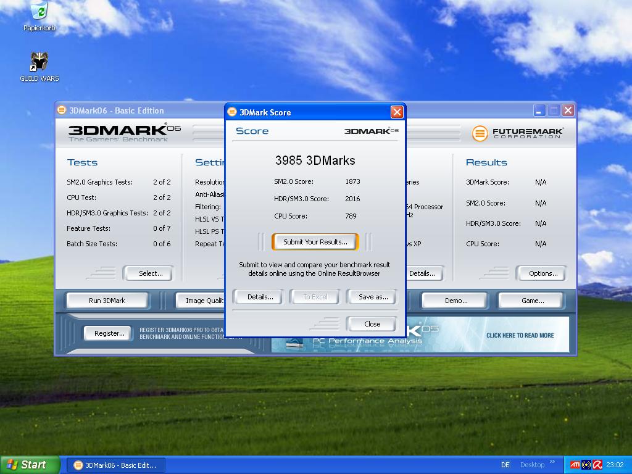Click the Results panel CPU Score N/A value
The width and height of the screenshot is (632, 474).
point(541,244)
